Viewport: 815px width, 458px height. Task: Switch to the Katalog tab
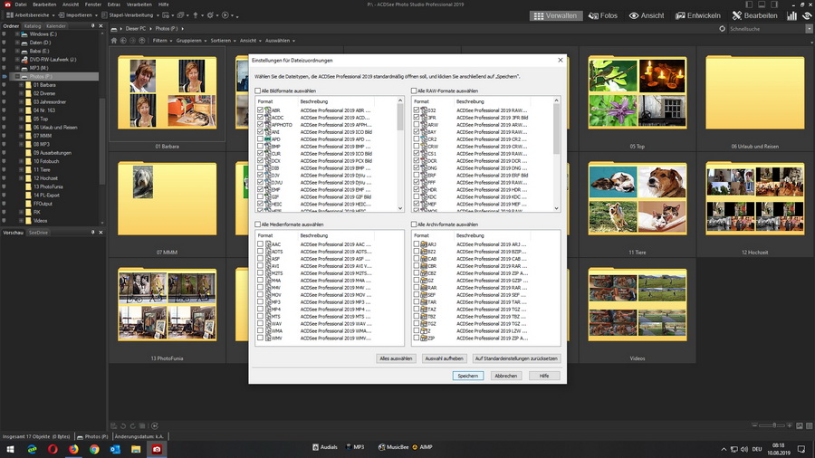(33, 26)
